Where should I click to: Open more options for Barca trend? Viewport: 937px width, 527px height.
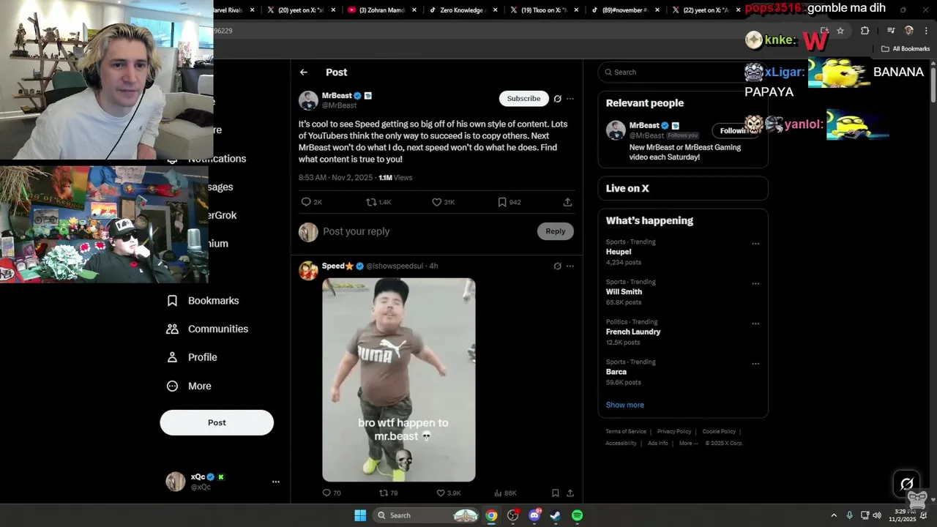pos(755,364)
